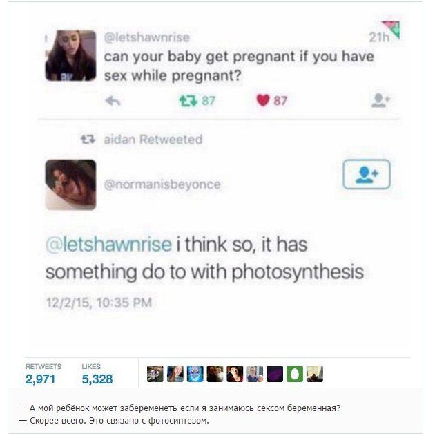The image size is (426, 436).
Task: Open the 'aidan Retweeted' link
Action: tap(153, 140)
